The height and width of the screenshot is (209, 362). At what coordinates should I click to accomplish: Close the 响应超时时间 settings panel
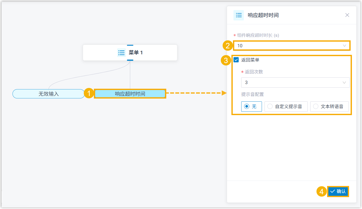click(x=347, y=15)
